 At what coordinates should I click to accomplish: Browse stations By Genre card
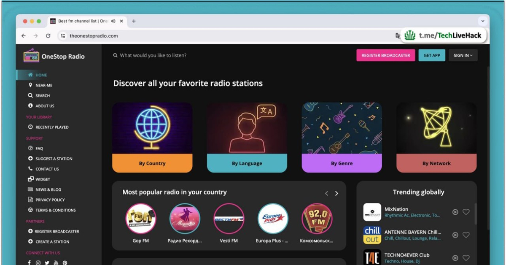pos(342,138)
